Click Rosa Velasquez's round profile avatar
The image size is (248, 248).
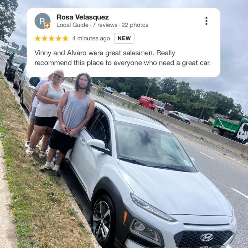42,21
